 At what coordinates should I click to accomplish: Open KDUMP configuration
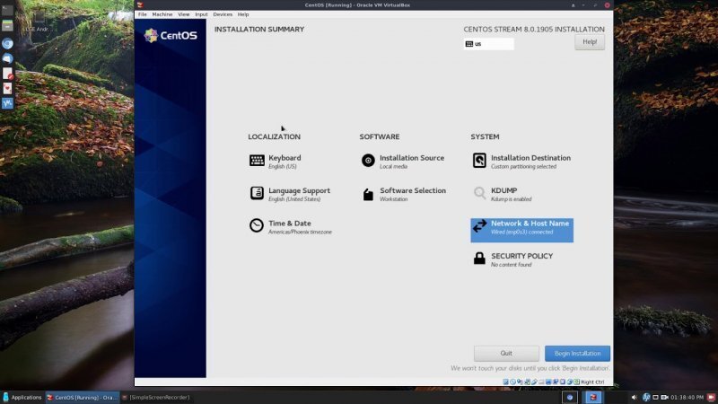503,194
